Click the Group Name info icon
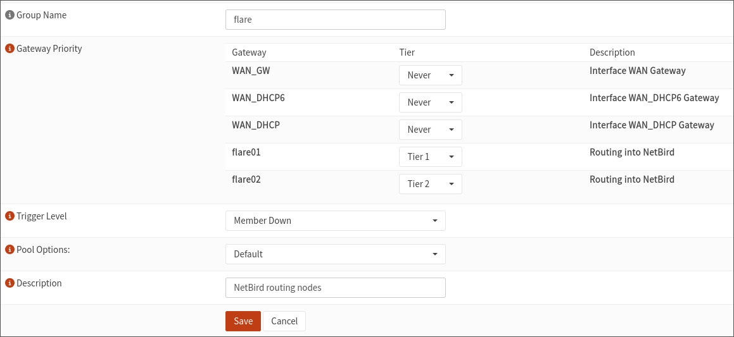This screenshot has width=734, height=337. click(9, 15)
